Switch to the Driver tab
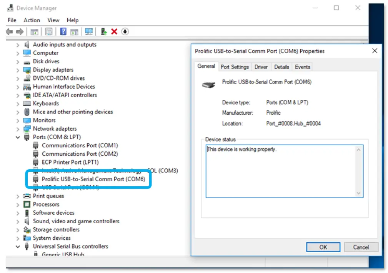388x273 pixels. click(261, 67)
